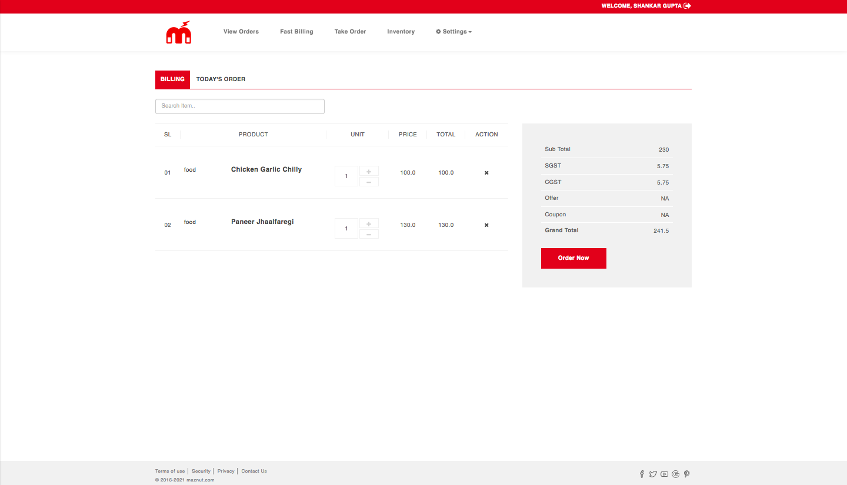Remove Chicken Garlic Chilly with its x icon
Image resolution: width=847 pixels, height=485 pixels.
click(486, 173)
